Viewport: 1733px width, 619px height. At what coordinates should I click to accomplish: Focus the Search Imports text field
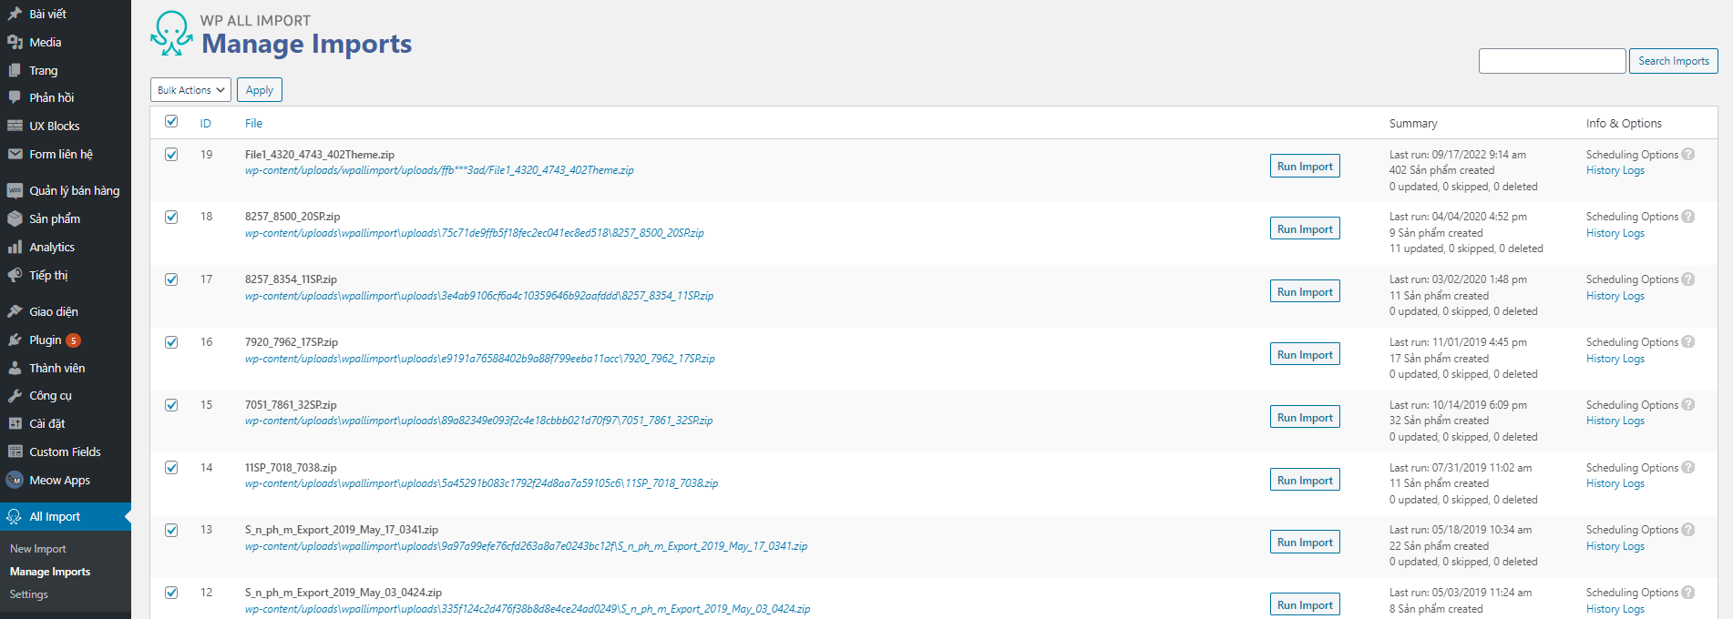pos(1552,61)
